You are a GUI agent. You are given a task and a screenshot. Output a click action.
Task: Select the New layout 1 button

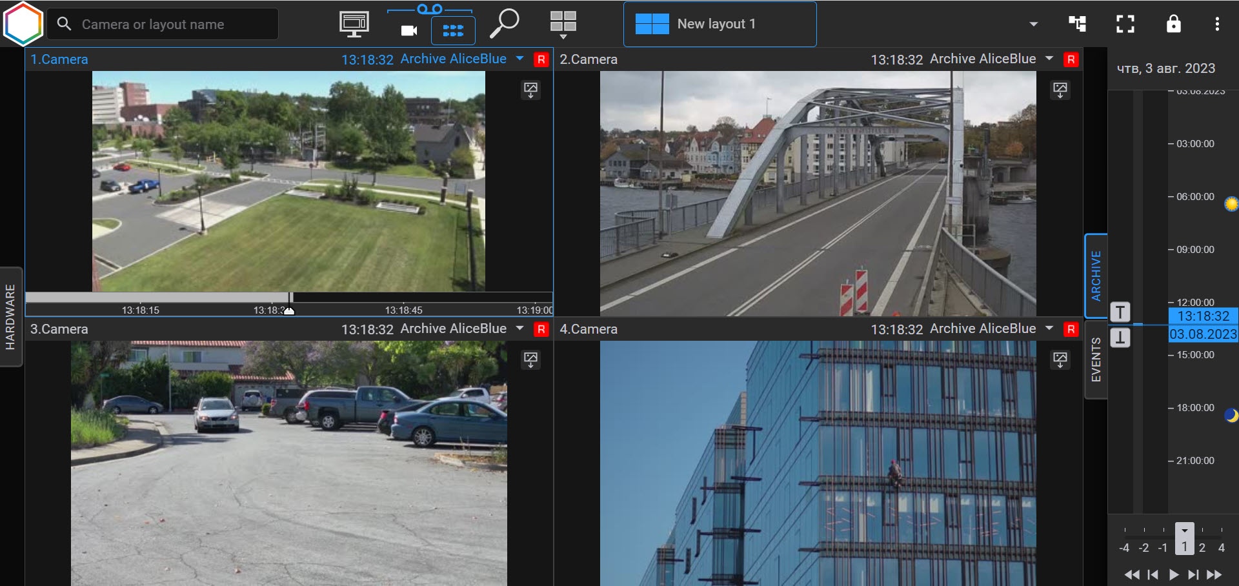(720, 24)
